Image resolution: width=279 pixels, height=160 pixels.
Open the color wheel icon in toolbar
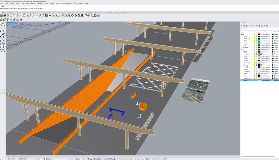pos(72,16)
